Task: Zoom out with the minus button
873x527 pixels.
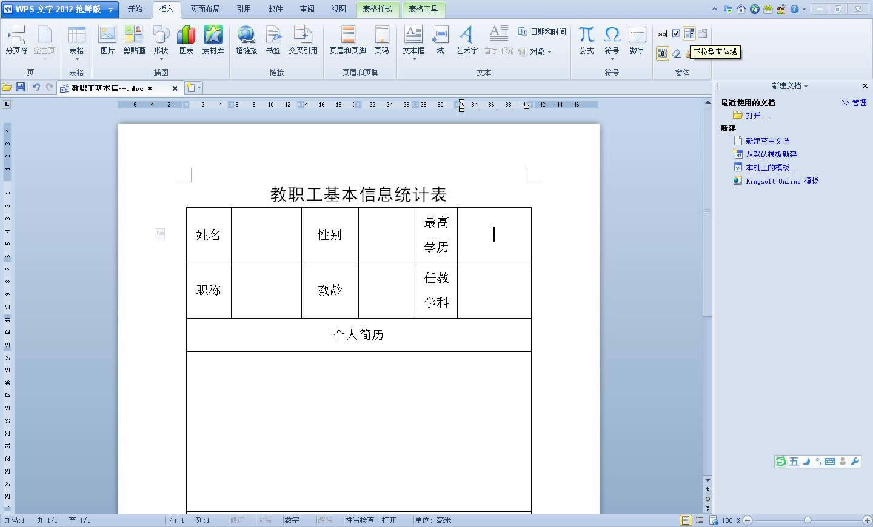Action: click(x=748, y=520)
